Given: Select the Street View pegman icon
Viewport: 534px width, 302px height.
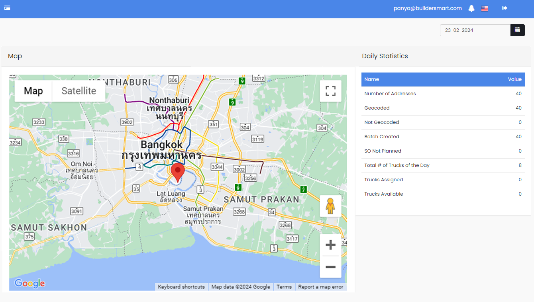Looking at the screenshot, I should 330,206.
